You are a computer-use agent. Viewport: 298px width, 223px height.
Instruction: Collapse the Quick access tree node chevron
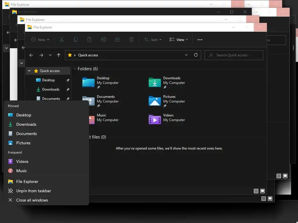(x=29, y=71)
